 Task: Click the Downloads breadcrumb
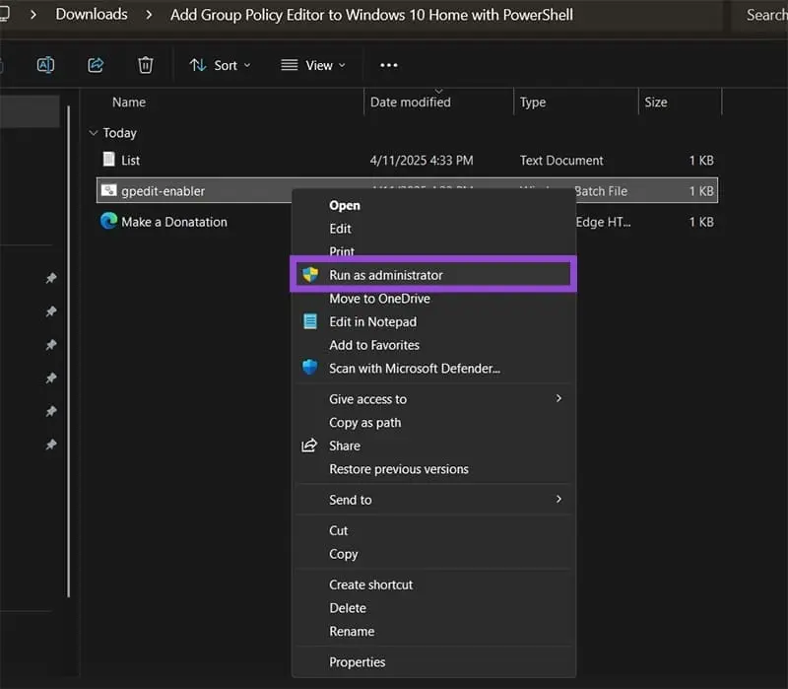click(92, 14)
